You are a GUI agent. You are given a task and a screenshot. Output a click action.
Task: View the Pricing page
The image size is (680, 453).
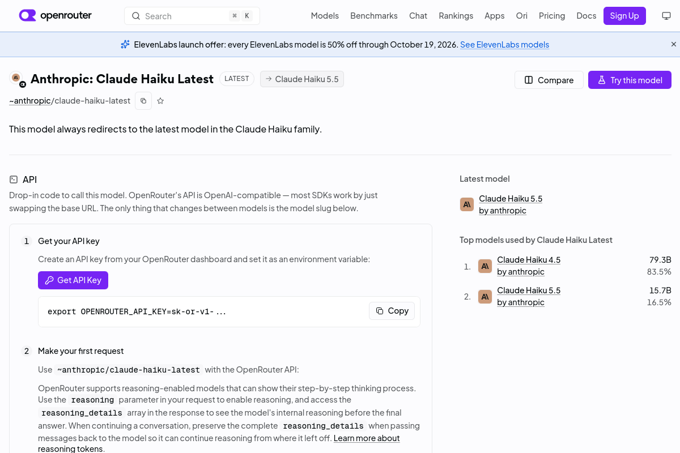coord(552,16)
